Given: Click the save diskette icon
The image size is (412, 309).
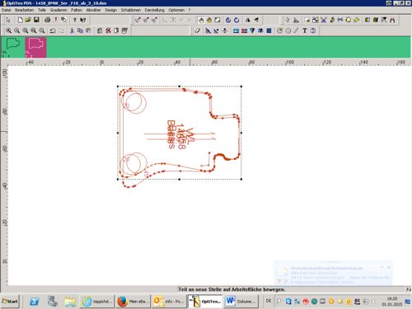Looking at the screenshot, I should 36,20.
